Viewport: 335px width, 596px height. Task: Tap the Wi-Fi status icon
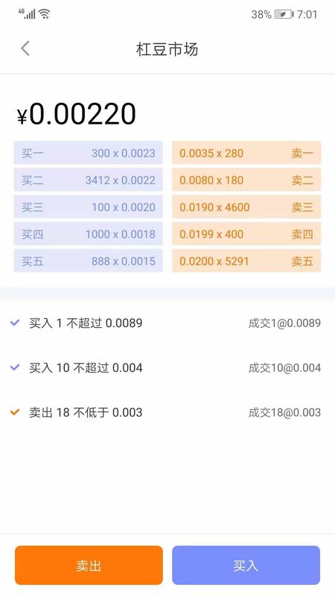tap(45, 14)
